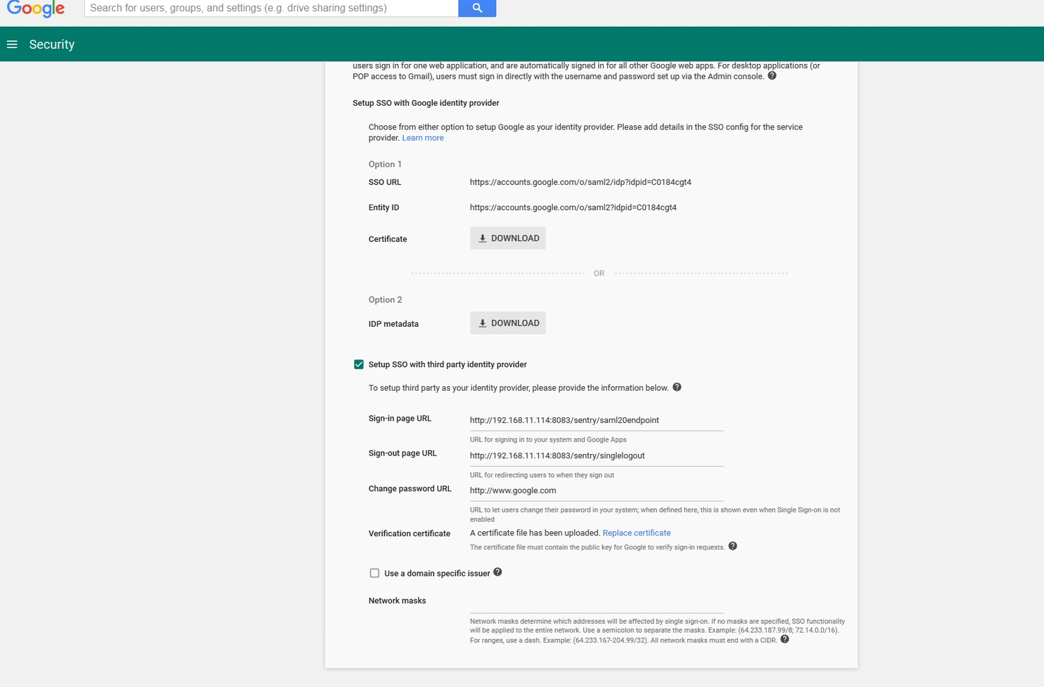Edit the Sign-in page URL field
The image size is (1044, 687).
tap(596, 420)
